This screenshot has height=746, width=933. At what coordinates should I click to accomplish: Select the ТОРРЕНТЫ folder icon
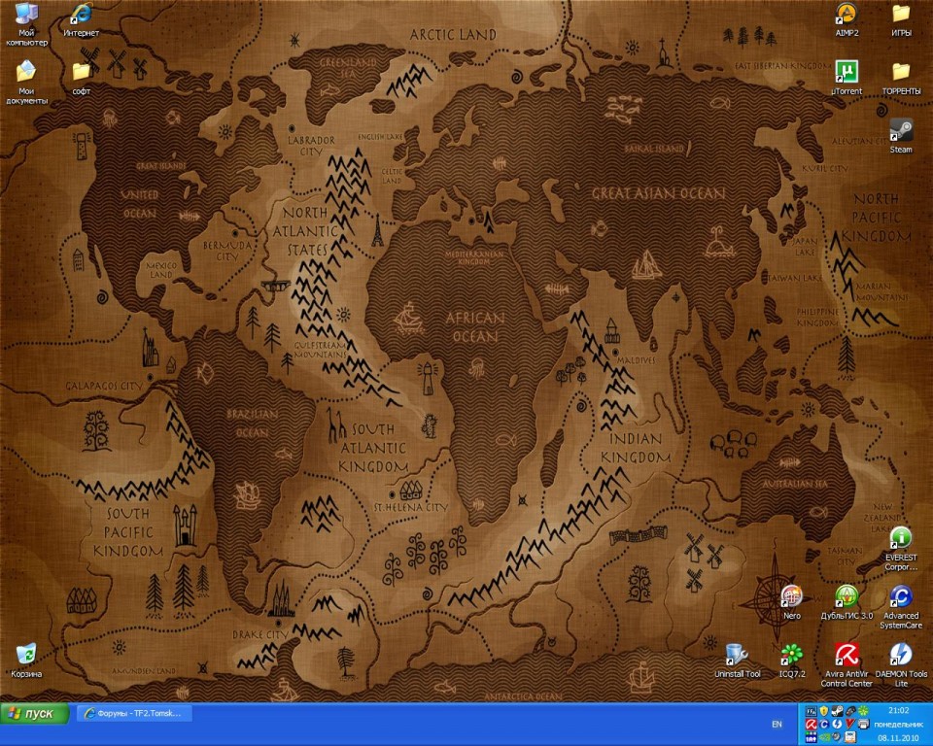pyautogui.click(x=901, y=78)
